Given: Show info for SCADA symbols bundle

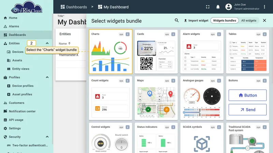Looking at the screenshot, I should coord(219,127).
